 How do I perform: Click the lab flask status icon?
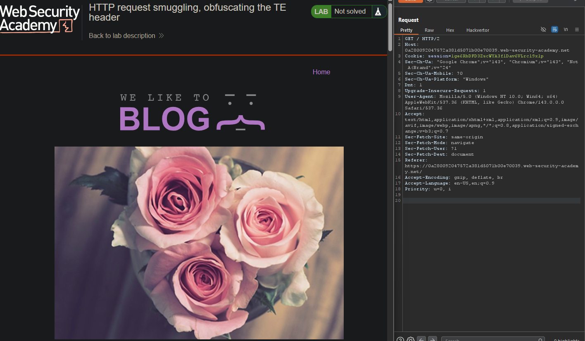378,12
